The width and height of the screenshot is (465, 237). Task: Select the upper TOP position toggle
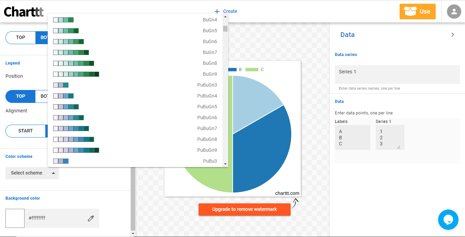point(20,38)
